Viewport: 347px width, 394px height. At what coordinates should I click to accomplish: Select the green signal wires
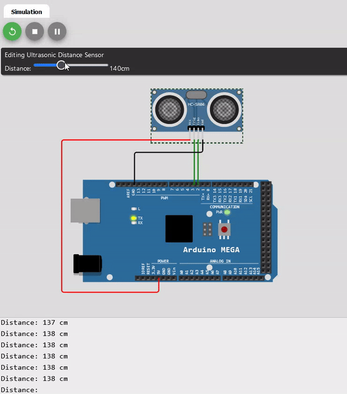(x=196, y=162)
